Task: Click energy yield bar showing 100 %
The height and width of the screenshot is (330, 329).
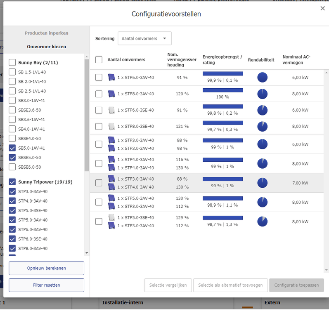Action: click(x=222, y=90)
